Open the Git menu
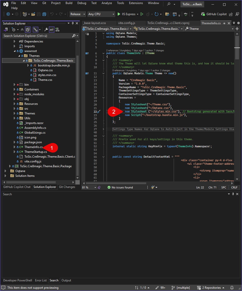Image resolution: width=242 pixels, height=291 pixels. 44,3
